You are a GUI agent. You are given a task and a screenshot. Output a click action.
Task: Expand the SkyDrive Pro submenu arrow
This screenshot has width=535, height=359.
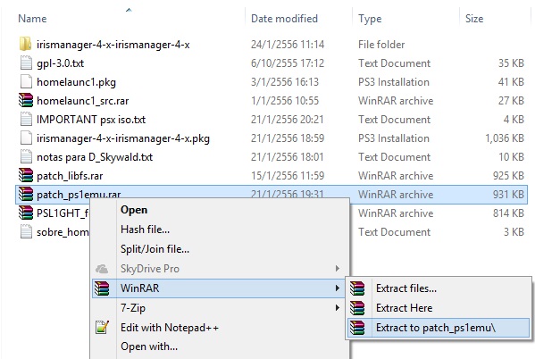pos(337,269)
